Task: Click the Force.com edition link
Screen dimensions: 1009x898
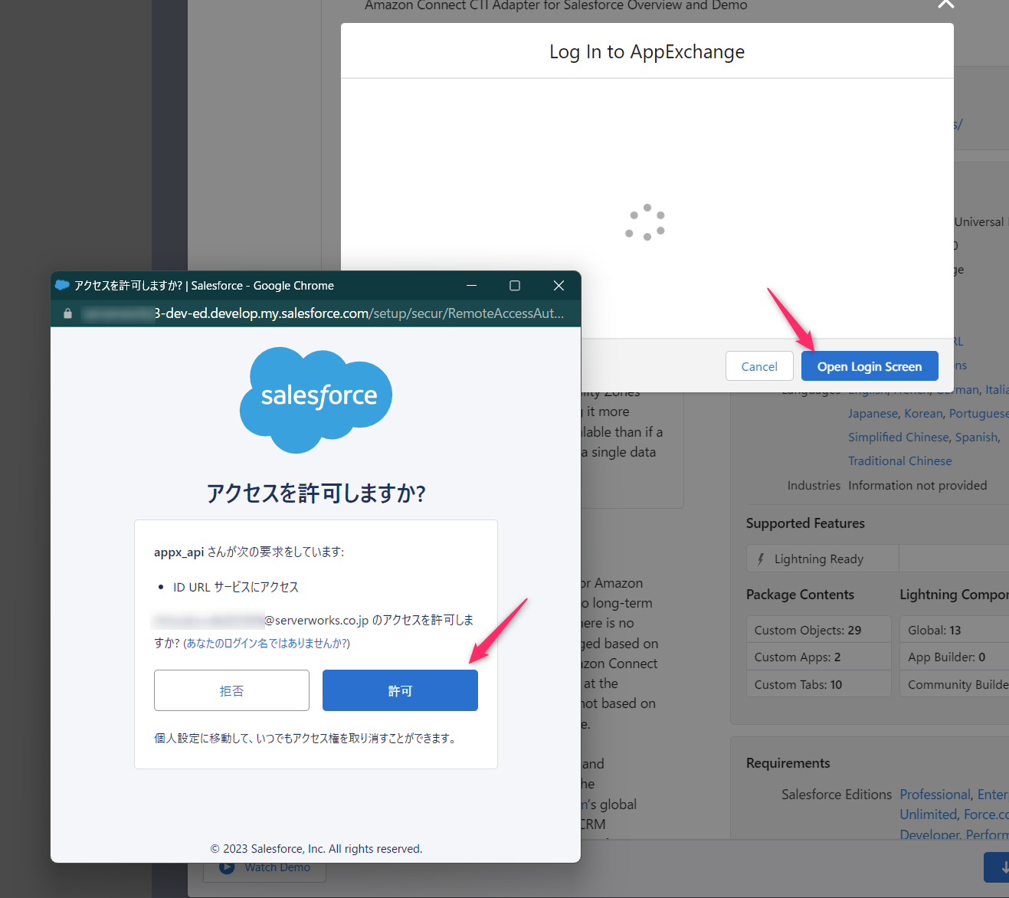Action: pyautogui.click(x=986, y=814)
